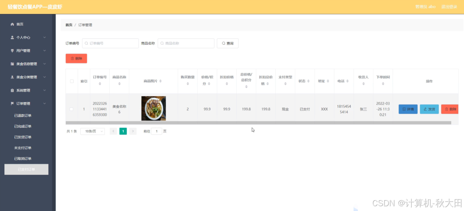This screenshot has width=464, height=211.
Task: Click the food product thumbnail image
Action: (154, 108)
